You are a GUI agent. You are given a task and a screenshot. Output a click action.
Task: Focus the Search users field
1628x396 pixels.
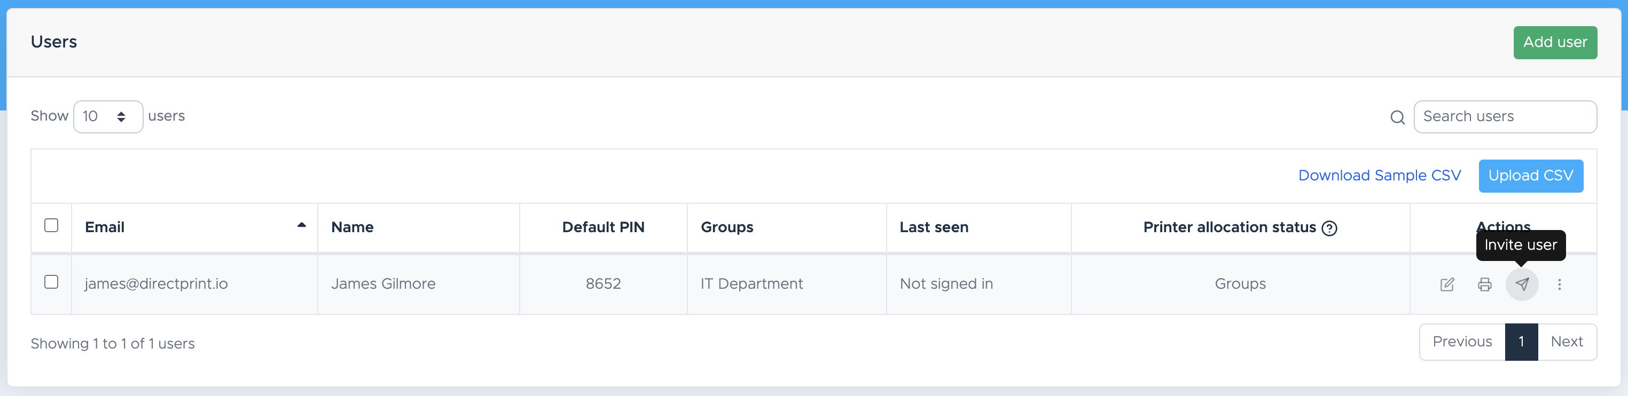1504,117
